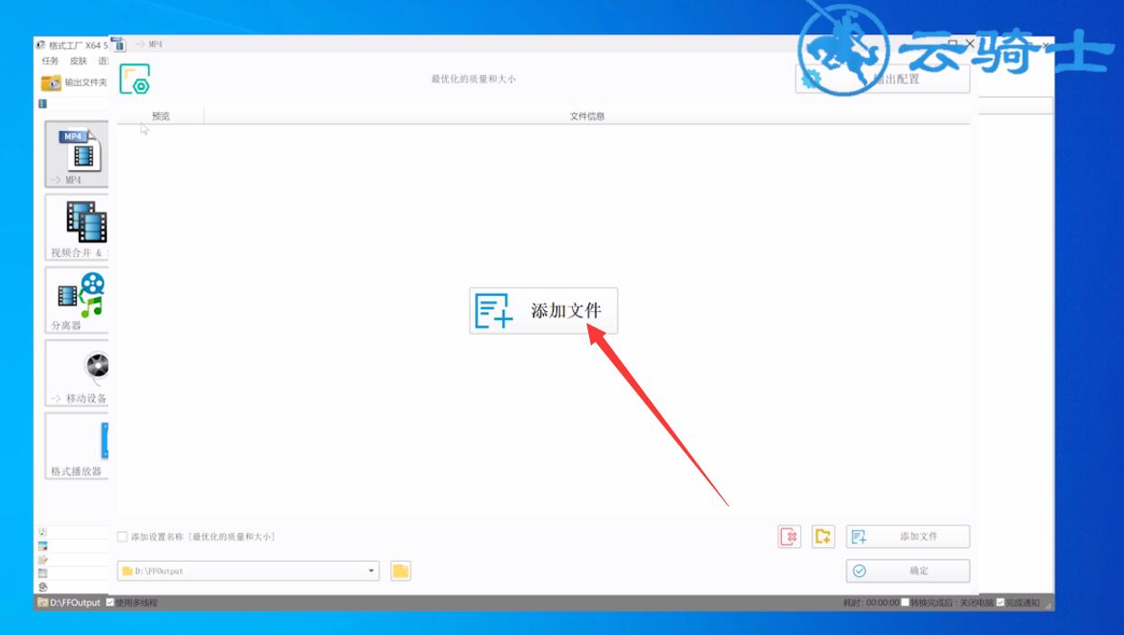The width and height of the screenshot is (1124, 635).
Task: Click the red remove-file icon button
Action: (x=789, y=536)
